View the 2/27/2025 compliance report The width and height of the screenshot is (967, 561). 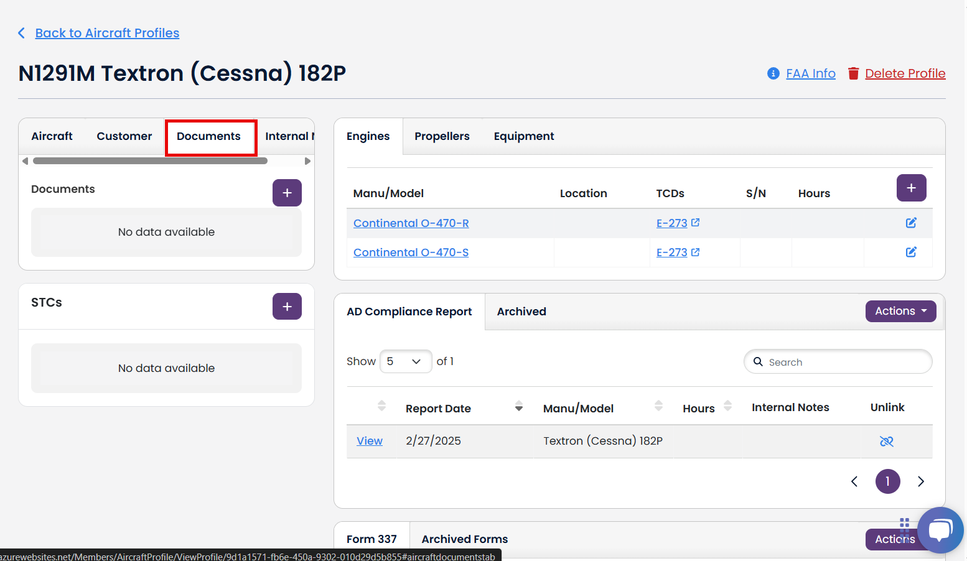click(370, 441)
